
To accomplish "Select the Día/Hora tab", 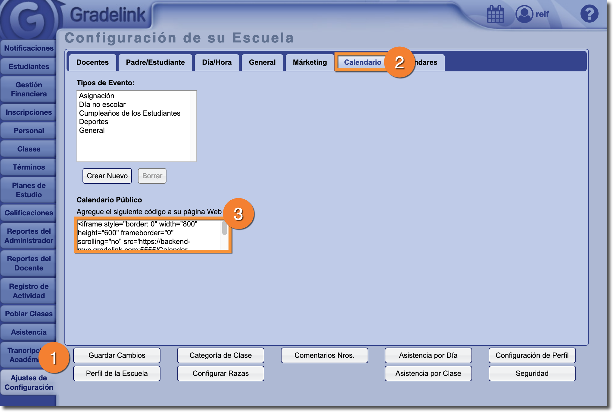I will (217, 62).
